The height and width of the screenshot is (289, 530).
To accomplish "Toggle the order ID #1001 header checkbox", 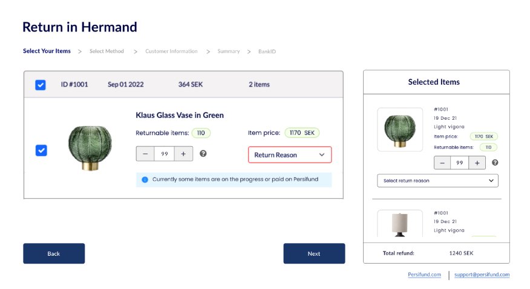I will pyautogui.click(x=41, y=85).
